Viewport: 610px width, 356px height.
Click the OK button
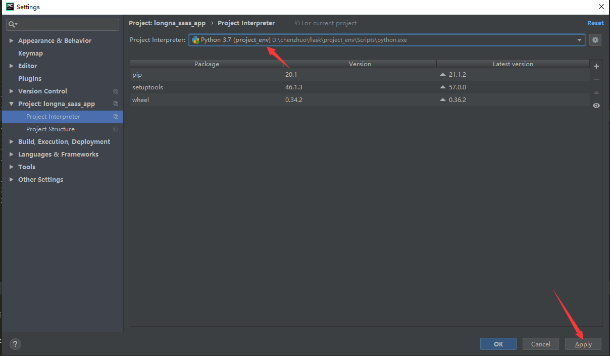pyautogui.click(x=498, y=344)
